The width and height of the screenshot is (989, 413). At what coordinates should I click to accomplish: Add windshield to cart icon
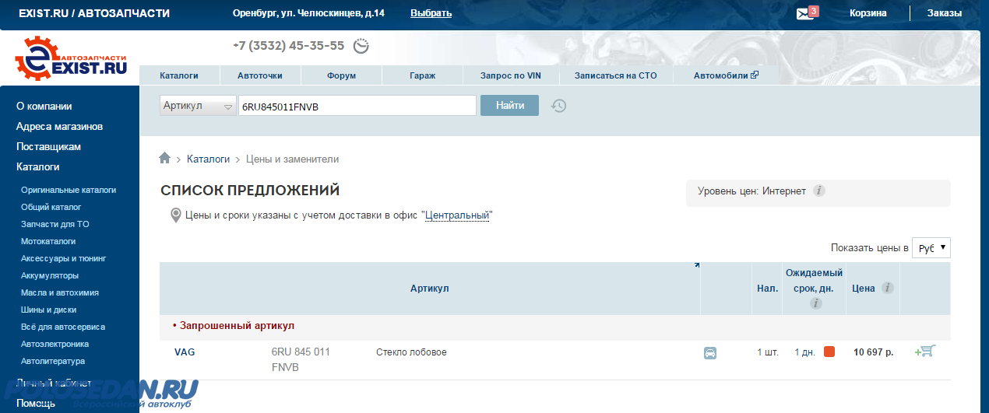coord(924,352)
